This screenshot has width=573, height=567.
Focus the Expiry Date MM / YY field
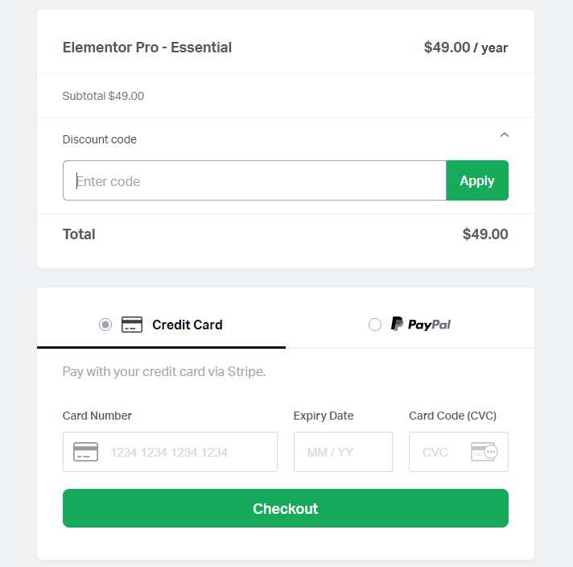[343, 452]
